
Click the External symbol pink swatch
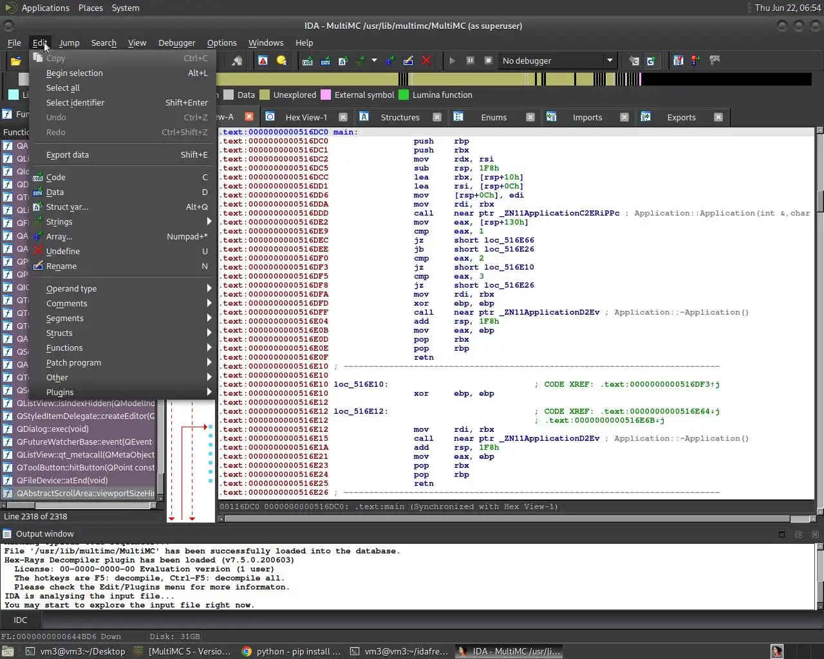pyautogui.click(x=326, y=95)
